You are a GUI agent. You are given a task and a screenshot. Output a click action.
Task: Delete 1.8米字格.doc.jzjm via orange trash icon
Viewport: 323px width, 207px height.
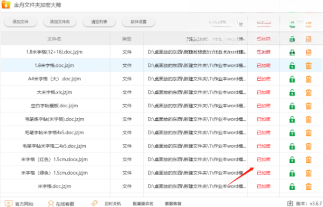(308, 66)
